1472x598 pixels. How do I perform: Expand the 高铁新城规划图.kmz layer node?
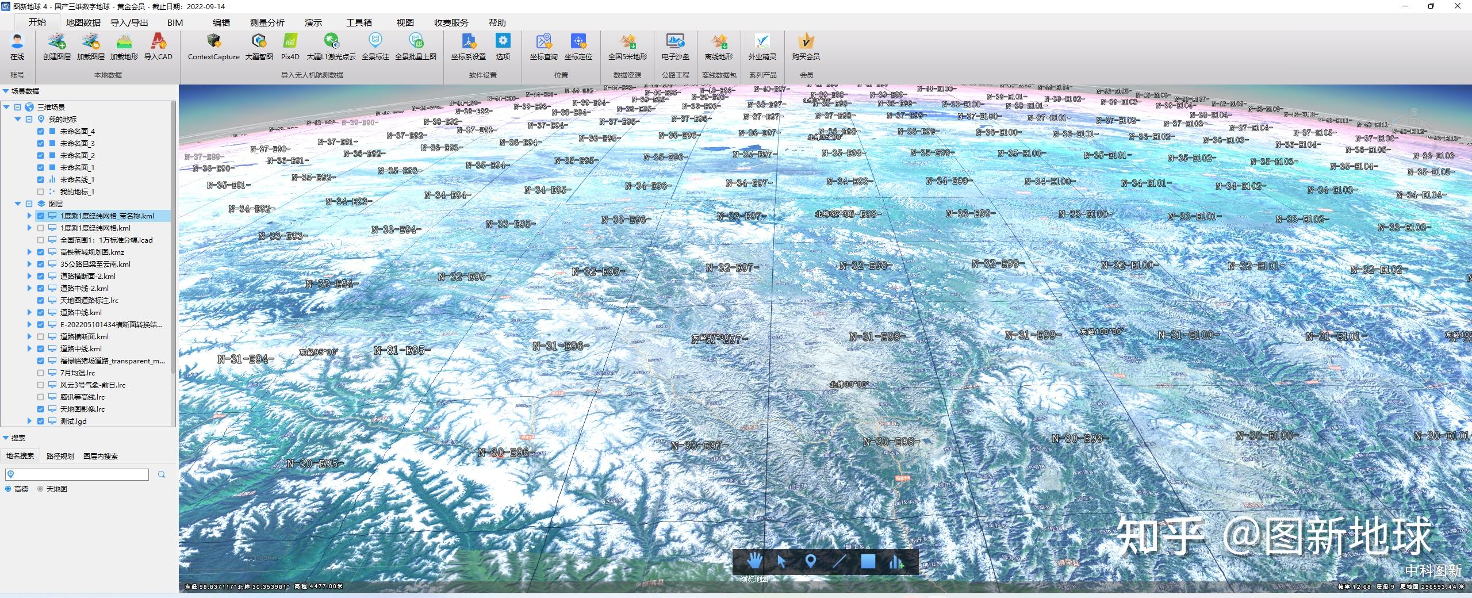[30, 252]
